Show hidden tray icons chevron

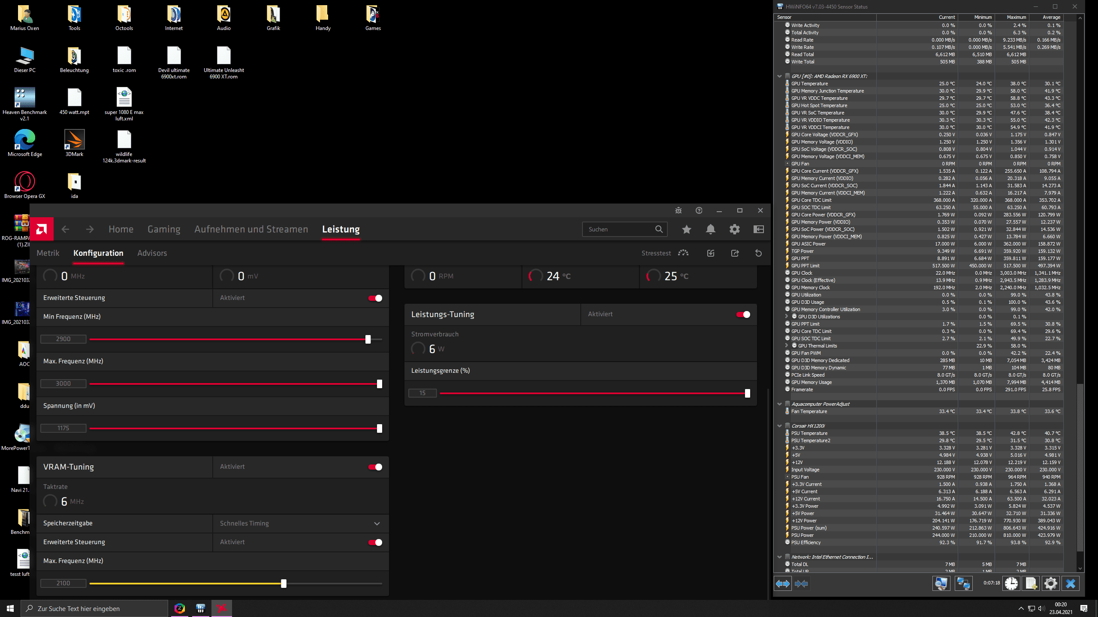(1021, 608)
